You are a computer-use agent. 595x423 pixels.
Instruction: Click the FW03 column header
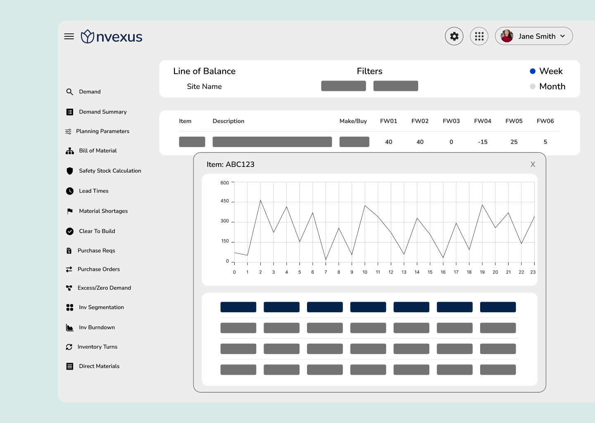[451, 121]
